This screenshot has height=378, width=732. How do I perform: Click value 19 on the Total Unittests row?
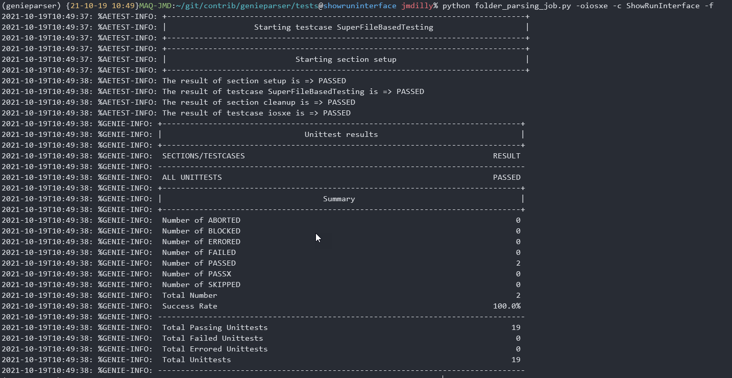pos(516,360)
